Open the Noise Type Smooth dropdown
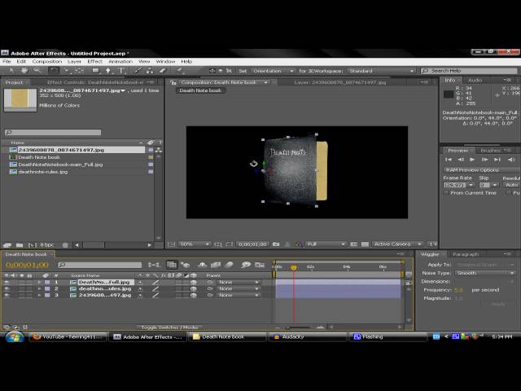 tap(485, 273)
